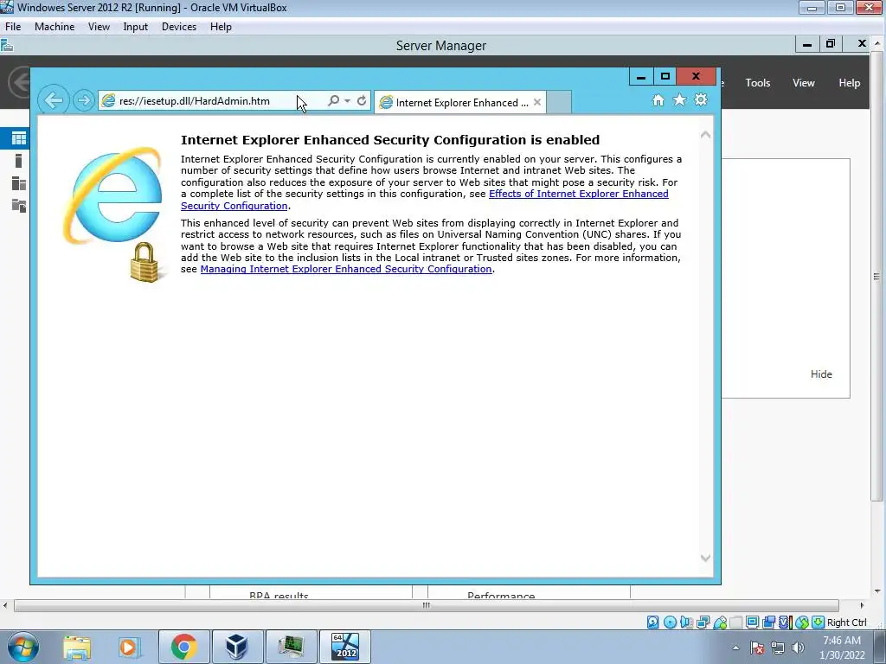Image resolution: width=886 pixels, height=664 pixels.
Task: Open VirtualBox Devices menu
Action: (178, 27)
